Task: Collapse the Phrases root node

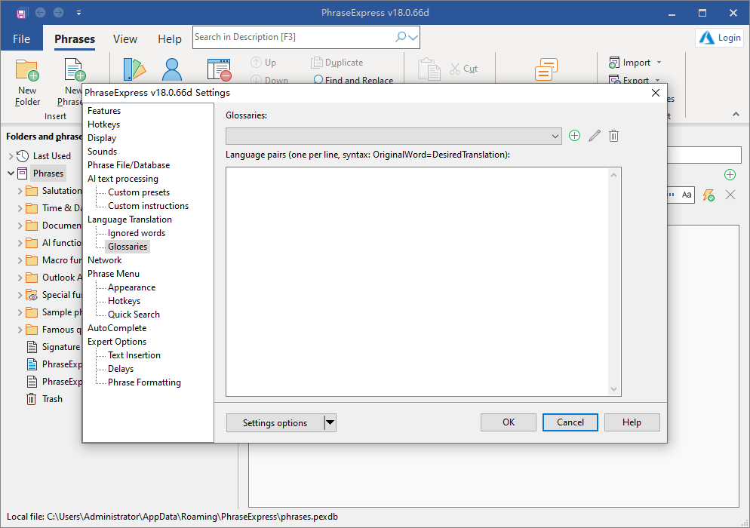Action: [x=11, y=173]
